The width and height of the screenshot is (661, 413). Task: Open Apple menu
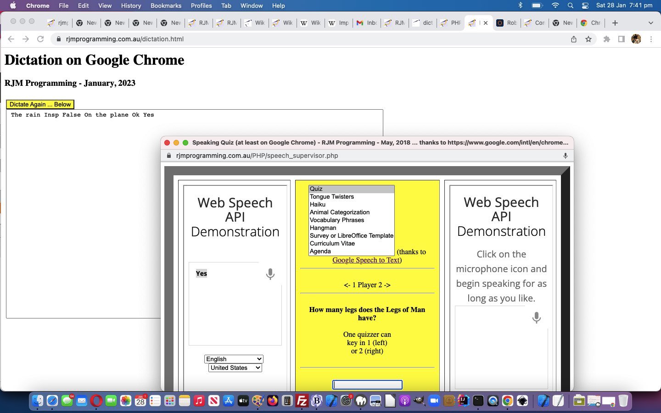click(x=13, y=6)
